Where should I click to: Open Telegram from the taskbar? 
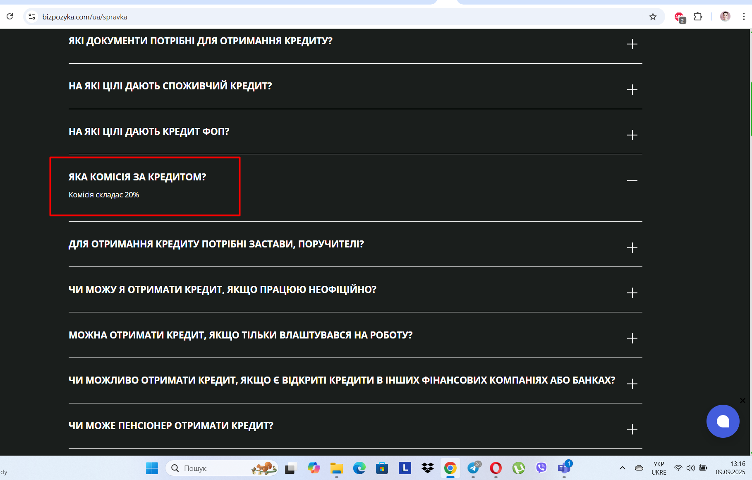pyautogui.click(x=474, y=468)
